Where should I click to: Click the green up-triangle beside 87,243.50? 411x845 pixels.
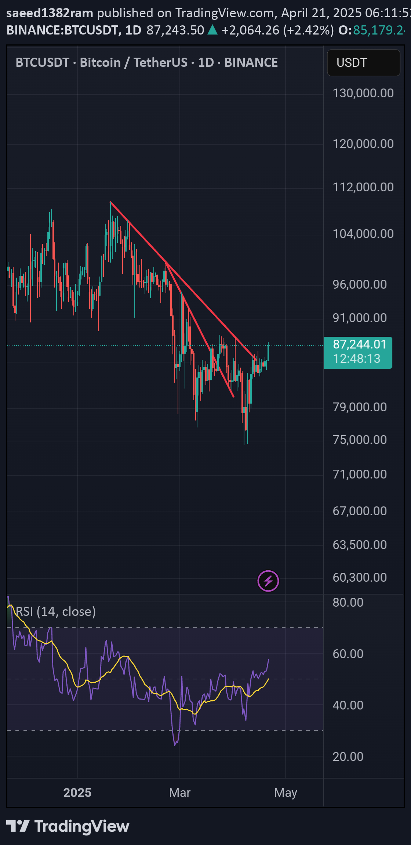click(212, 30)
